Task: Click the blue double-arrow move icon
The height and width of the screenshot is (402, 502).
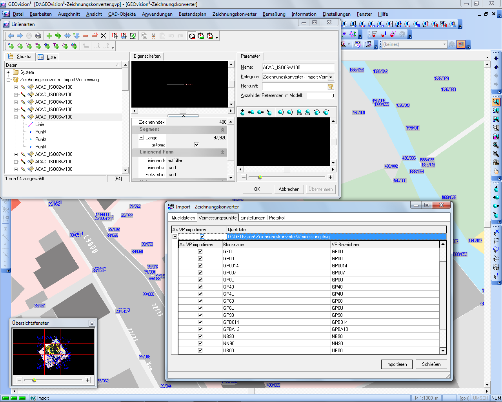Action: pyautogui.click(x=67, y=36)
